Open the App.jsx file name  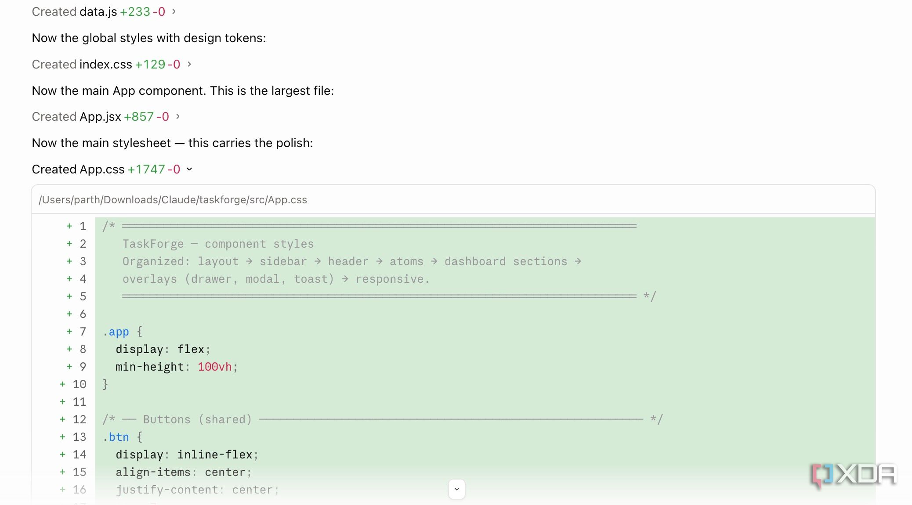100,117
